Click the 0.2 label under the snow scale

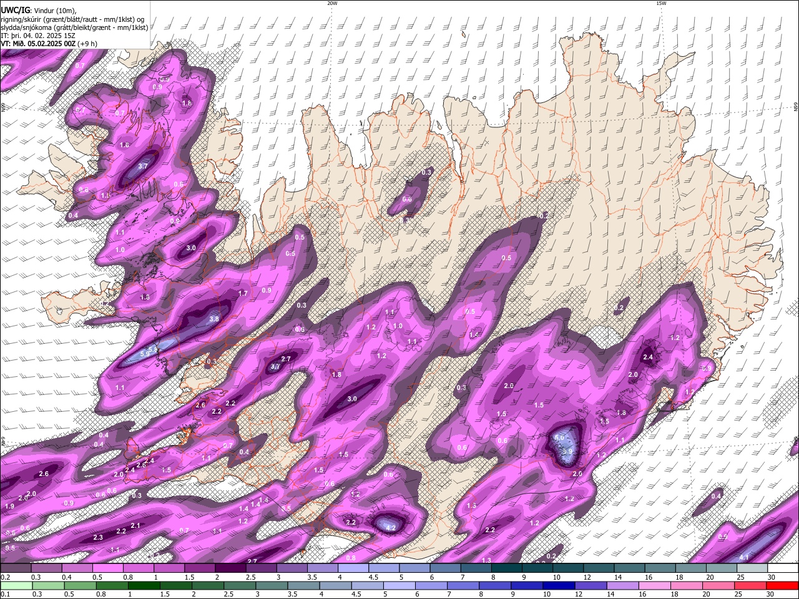[5, 577]
